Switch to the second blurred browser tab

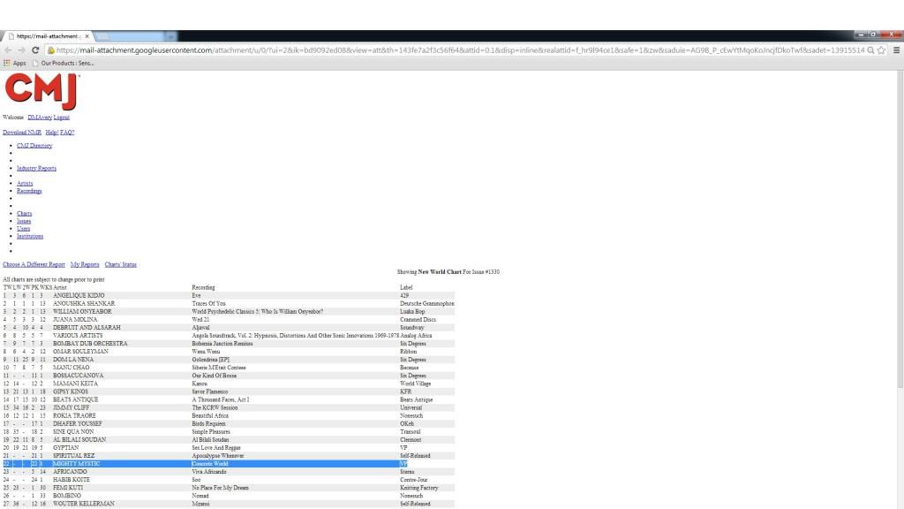pyautogui.click(x=135, y=36)
